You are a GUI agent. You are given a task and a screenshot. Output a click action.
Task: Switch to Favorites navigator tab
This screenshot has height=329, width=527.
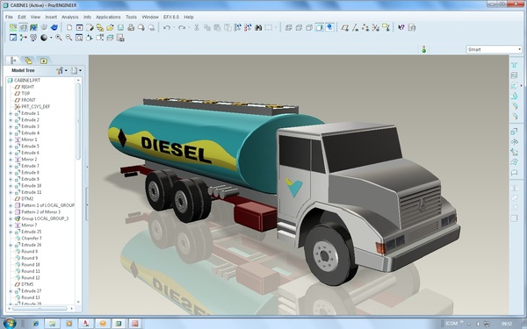point(43,61)
